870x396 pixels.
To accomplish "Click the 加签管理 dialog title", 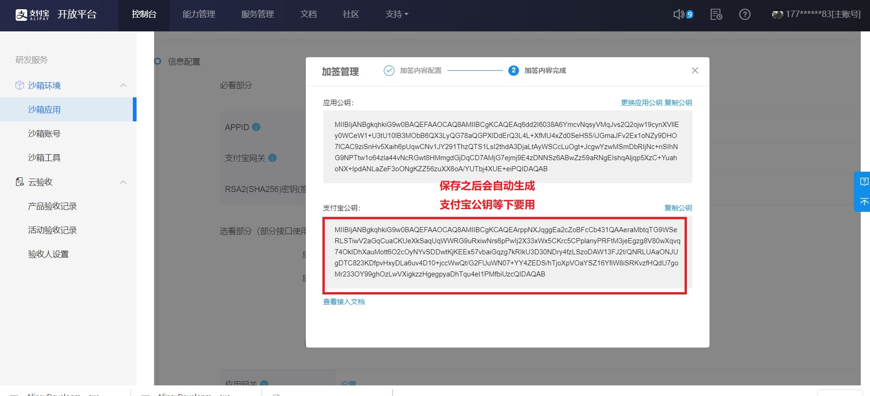I will coord(340,72).
